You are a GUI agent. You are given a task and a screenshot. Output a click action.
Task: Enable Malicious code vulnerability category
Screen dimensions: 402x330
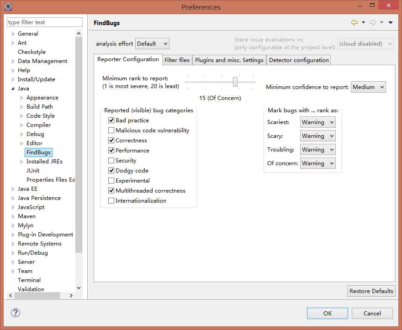pyautogui.click(x=111, y=130)
